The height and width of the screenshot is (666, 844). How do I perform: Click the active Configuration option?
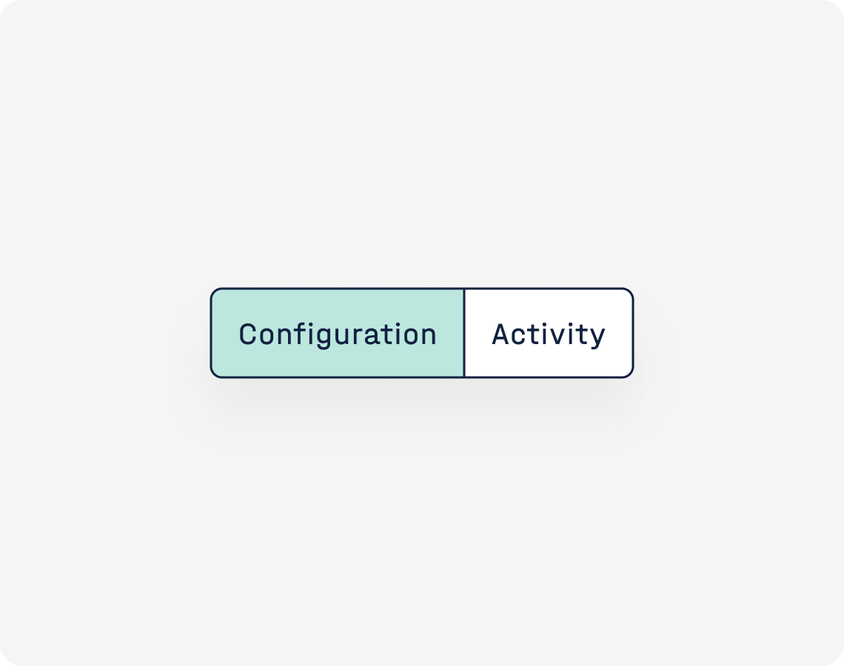(338, 333)
